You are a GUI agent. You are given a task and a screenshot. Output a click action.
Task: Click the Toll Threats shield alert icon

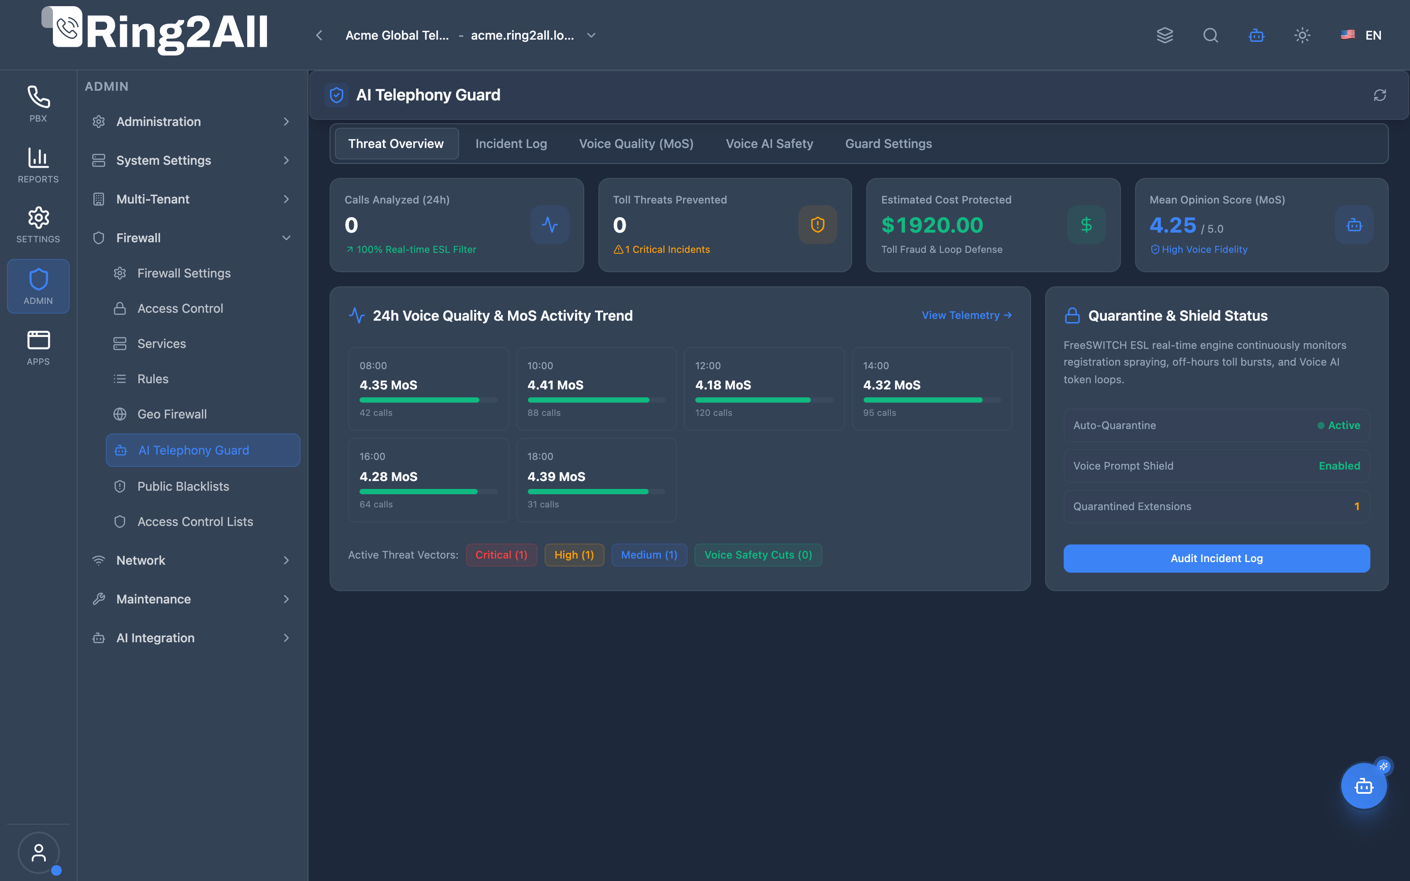(817, 225)
